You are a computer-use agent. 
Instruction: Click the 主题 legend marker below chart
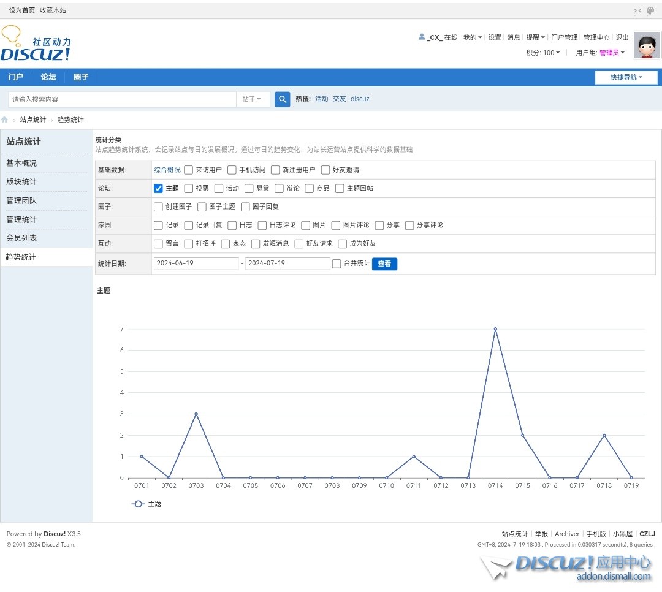pyautogui.click(x=139, y=504)
